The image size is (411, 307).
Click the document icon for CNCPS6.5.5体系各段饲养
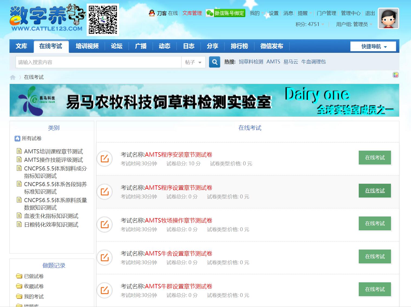pos(19,184)
